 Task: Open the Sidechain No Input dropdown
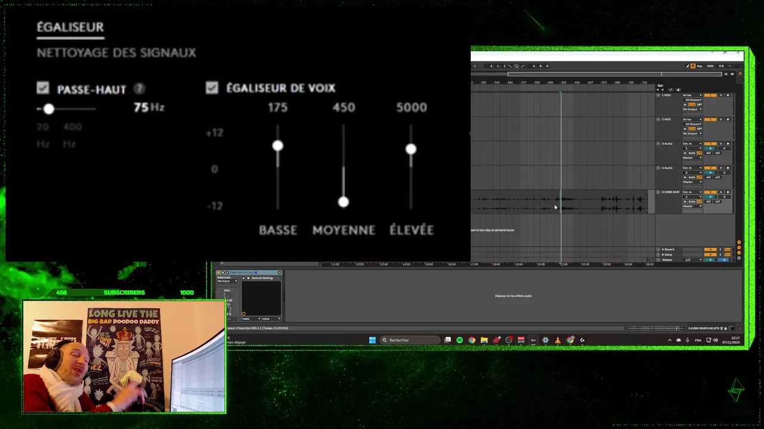coord(227,281)
